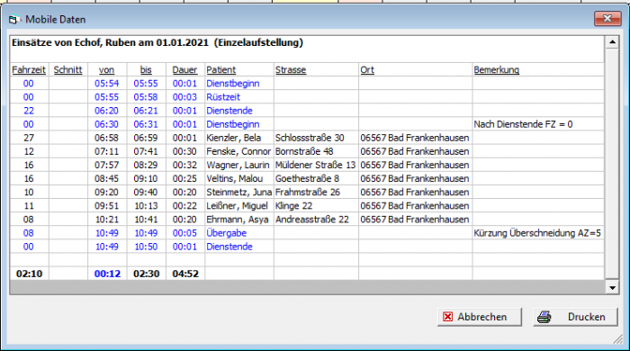630x351 pixels.
Task: Click address Klinge 22
Action: pos(293,206)
